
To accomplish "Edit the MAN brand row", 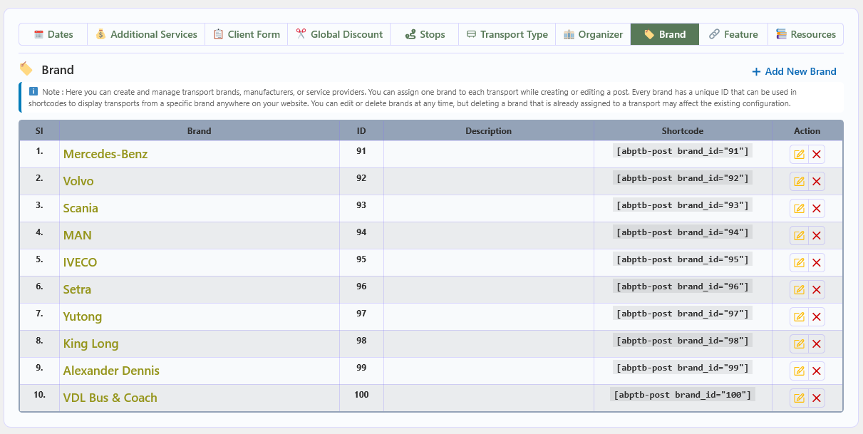I will [799, 236].
